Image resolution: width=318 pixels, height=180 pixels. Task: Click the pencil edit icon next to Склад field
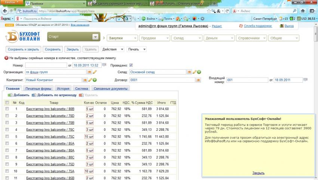pos(195,72)
